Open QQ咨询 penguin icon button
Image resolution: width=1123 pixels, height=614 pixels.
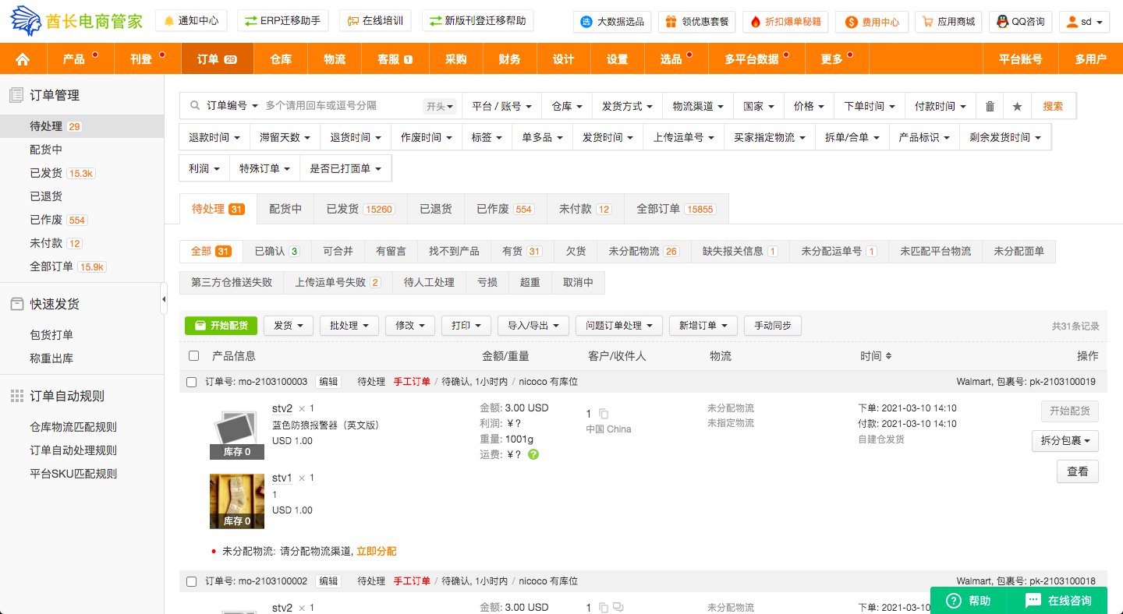pyautogui.click(x=1020, y=22)
